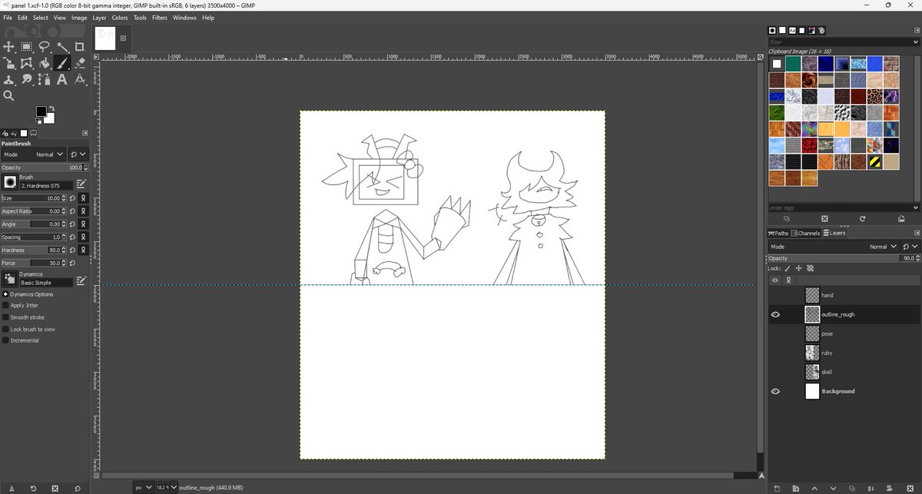Screen dimensions: 922x494
Task: Select the Text tool
Action: 61,79
